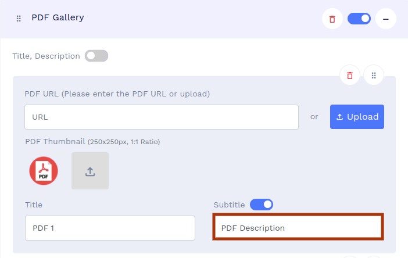The height and width of the screenshot is (258, 408).
Task: Focus the PDF URL input field
Action: 162,117
